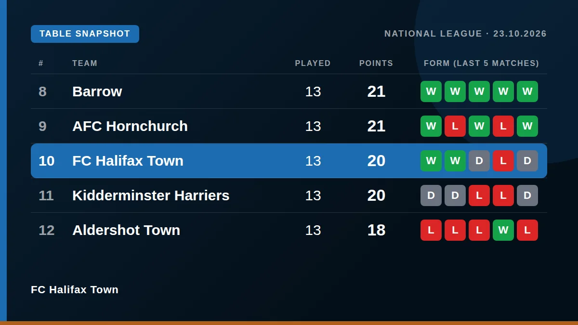This screenshot has height=325, width=578.
Task: Click Barrow's fifth W form badge
Action: click(x=527, y=91)
